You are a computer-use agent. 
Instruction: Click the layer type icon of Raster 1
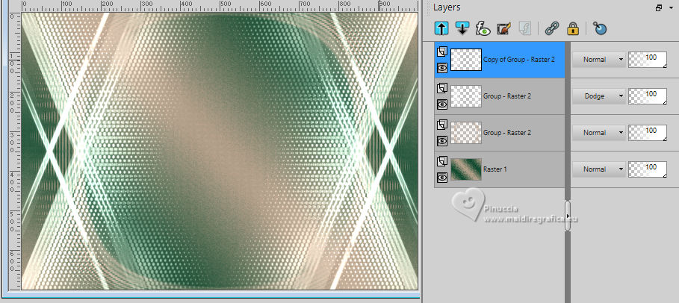tap(441, 161)
